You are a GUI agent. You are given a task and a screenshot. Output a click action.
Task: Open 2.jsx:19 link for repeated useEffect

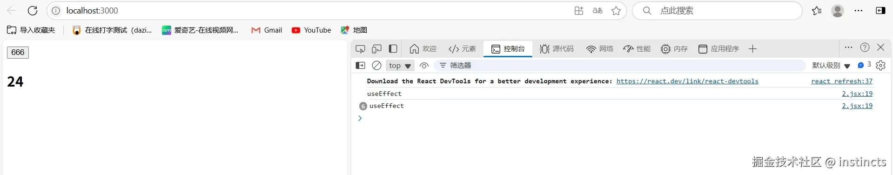tap(857, 106)
